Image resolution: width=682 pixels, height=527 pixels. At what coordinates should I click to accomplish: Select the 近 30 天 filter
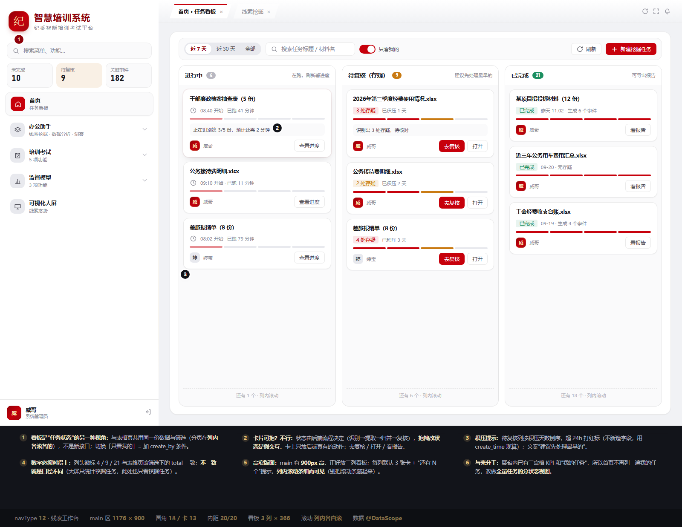tap(226, 49)
